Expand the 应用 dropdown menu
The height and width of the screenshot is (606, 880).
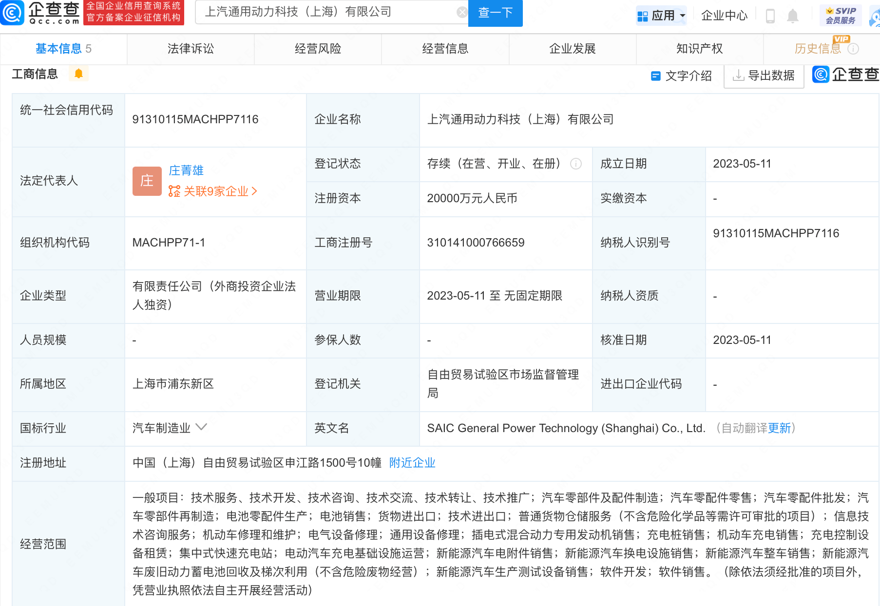[x=683, y=16]
